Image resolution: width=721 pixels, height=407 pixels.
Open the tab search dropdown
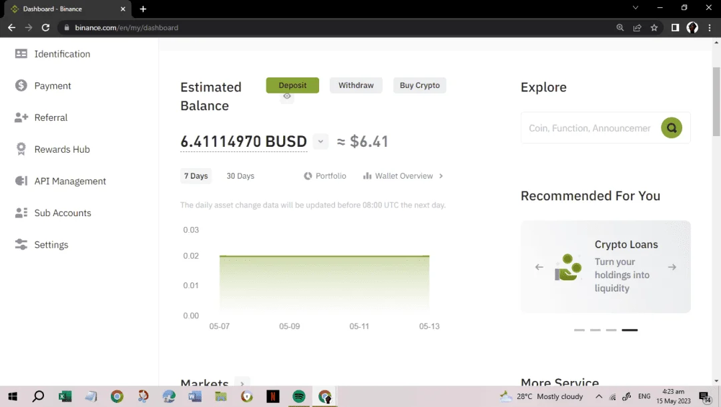636,8
